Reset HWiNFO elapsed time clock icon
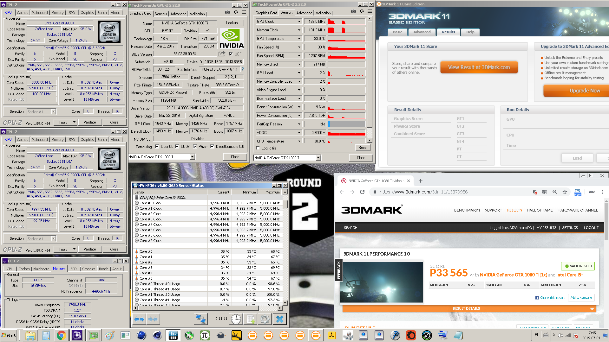Screen dimensions: 609x342 click(x=236, y=319)
